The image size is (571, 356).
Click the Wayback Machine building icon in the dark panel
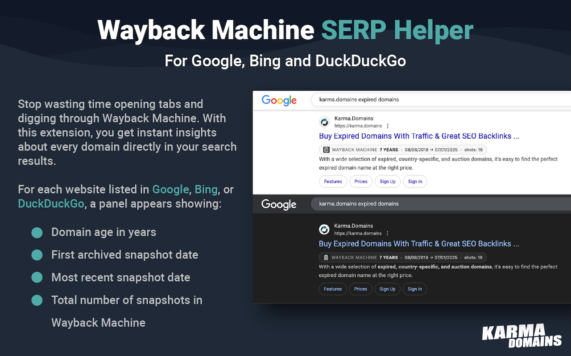(x=326, y=257)
